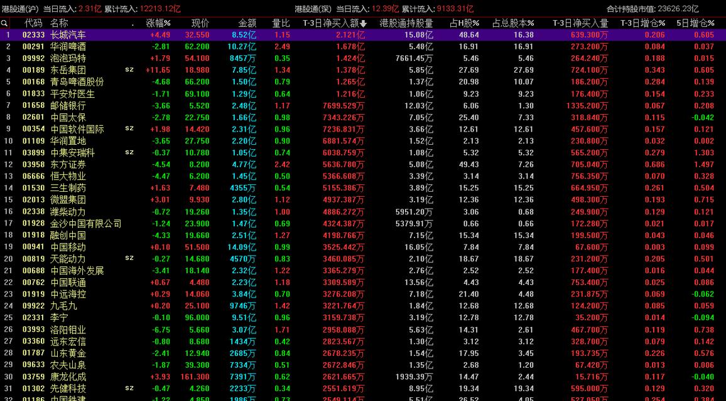726x401 pixels.
Task: Select the 华润置地 stock name
Action: tap(68, 141)
